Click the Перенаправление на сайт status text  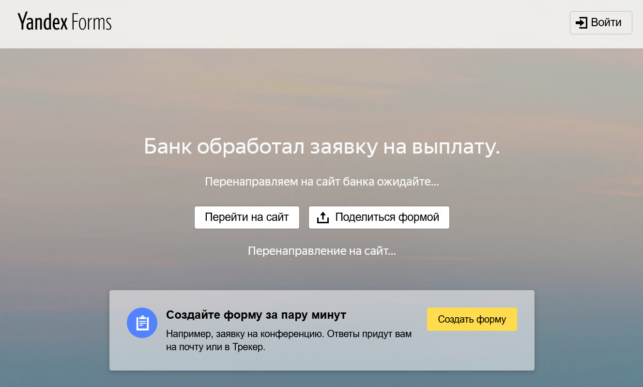321,251
